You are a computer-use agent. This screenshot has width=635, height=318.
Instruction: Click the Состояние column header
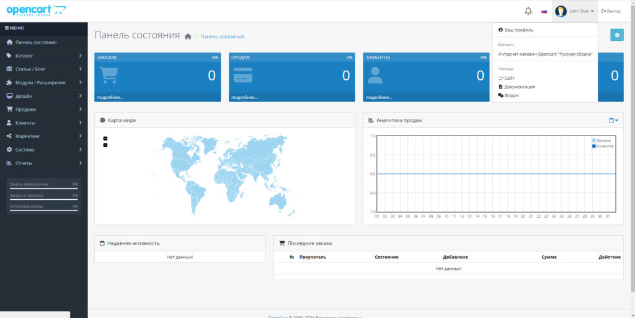(x=387, y=257)
